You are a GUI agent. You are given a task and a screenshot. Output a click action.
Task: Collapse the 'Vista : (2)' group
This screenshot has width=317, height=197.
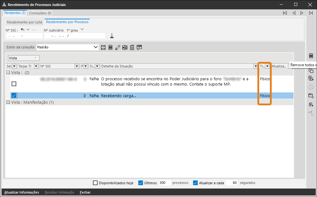[8, 72]
